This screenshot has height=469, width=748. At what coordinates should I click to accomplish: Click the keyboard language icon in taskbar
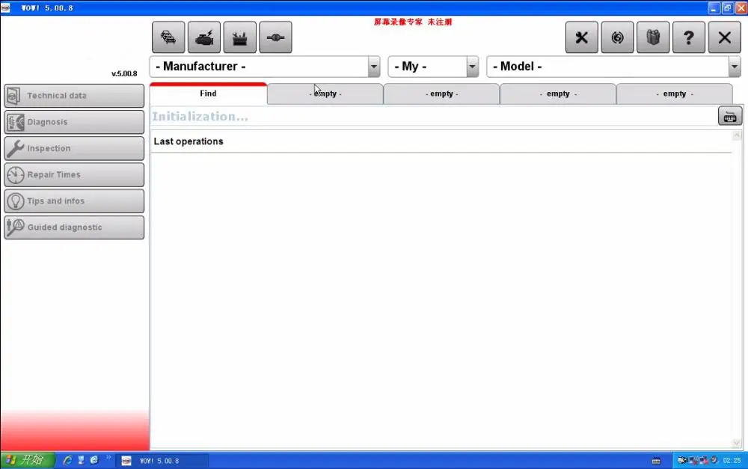pos(657,461)
